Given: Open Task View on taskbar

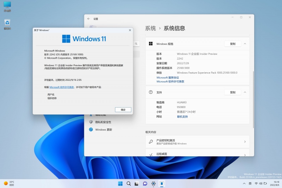Looking at the screenshot, I should click(137, 183).
